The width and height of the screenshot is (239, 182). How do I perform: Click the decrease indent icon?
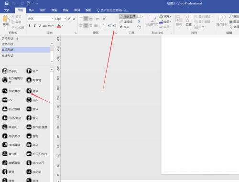coord(109,25)
